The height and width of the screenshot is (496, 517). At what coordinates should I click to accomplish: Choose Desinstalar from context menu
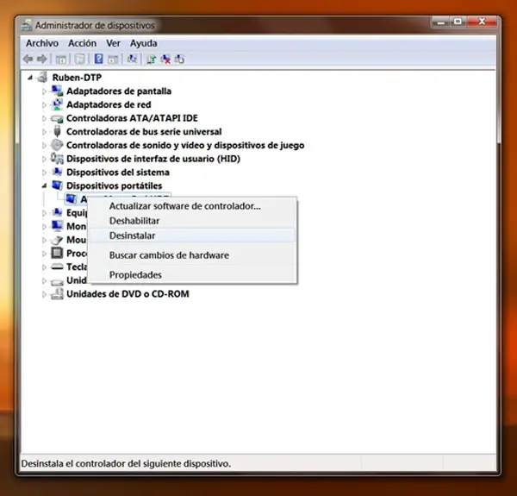[x=192, y=235]
